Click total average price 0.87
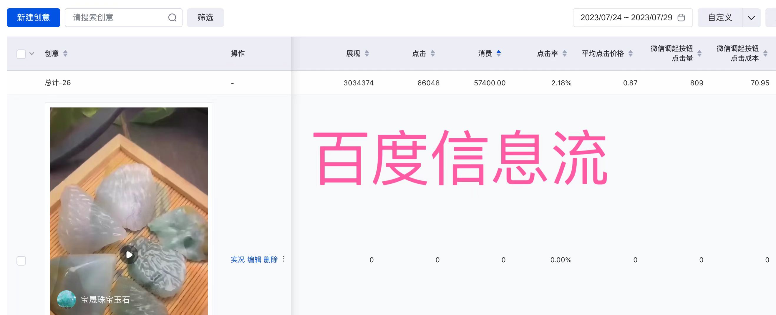 630,83
